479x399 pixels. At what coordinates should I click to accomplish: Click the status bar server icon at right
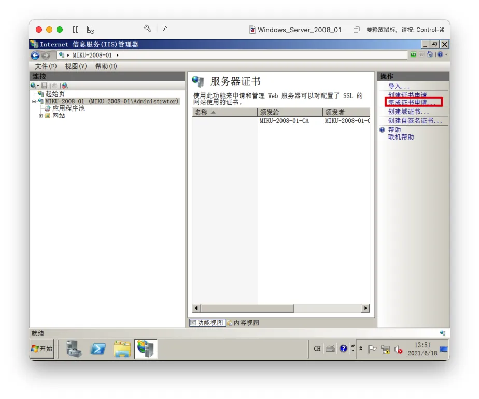pyautogui.click(x=443, y=333)
